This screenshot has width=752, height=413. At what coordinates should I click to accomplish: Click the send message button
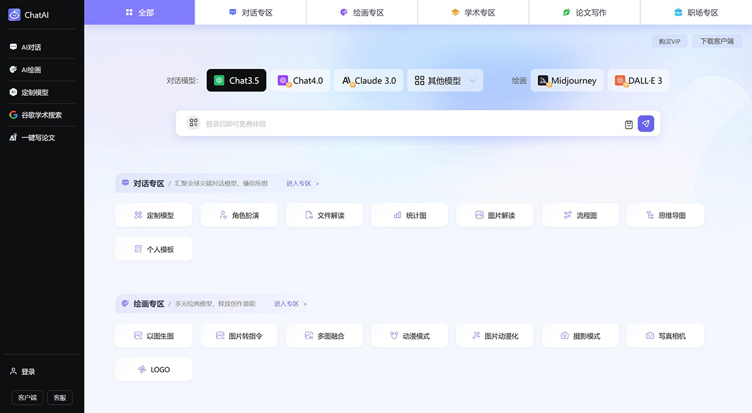[646, 123]
